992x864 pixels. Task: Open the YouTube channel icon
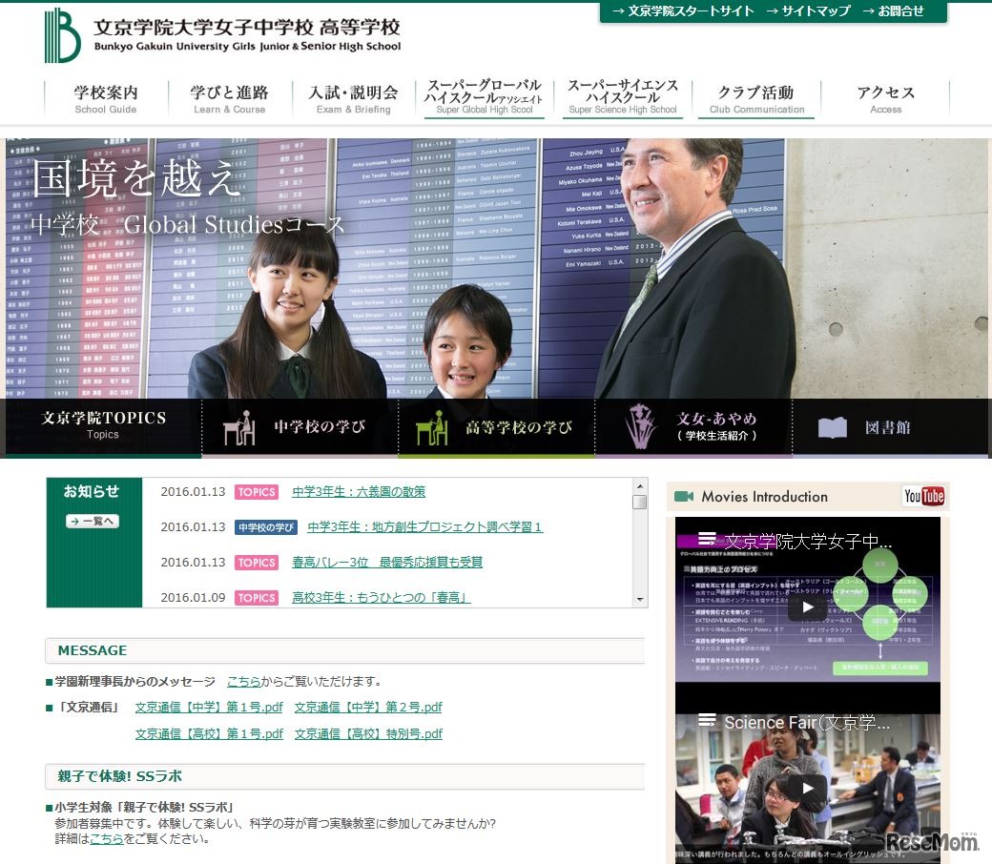923,496
